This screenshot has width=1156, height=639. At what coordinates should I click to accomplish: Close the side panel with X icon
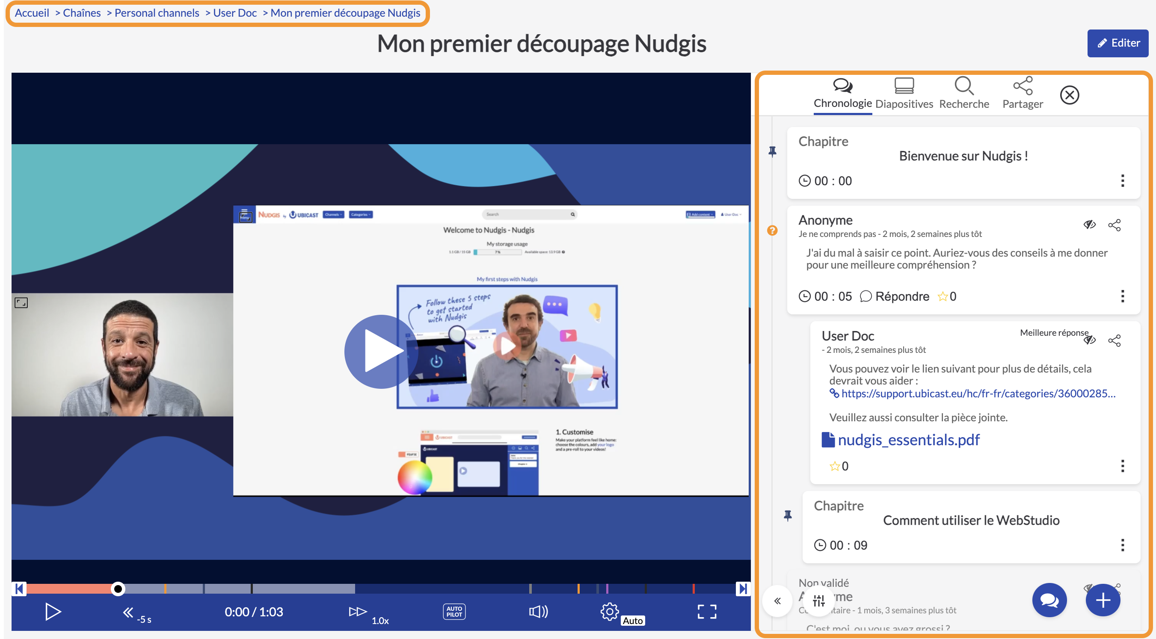(x=1070, y=95)
